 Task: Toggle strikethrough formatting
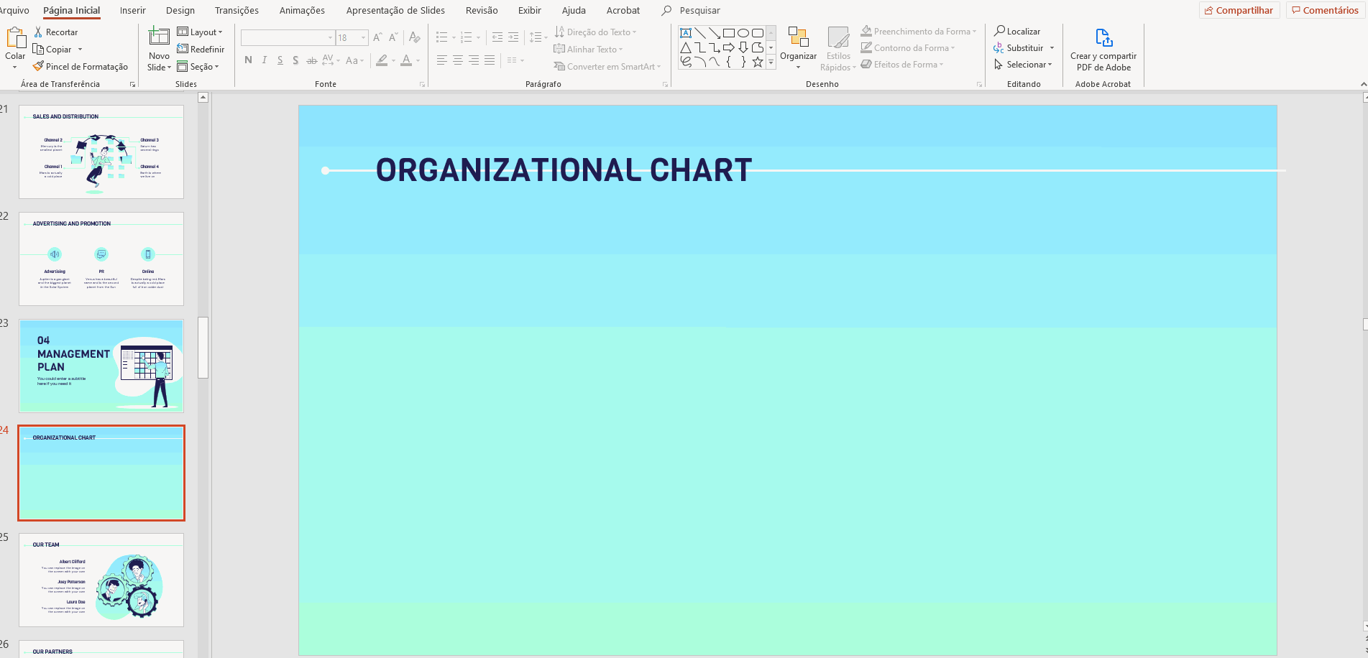click(x=311, y=60)
